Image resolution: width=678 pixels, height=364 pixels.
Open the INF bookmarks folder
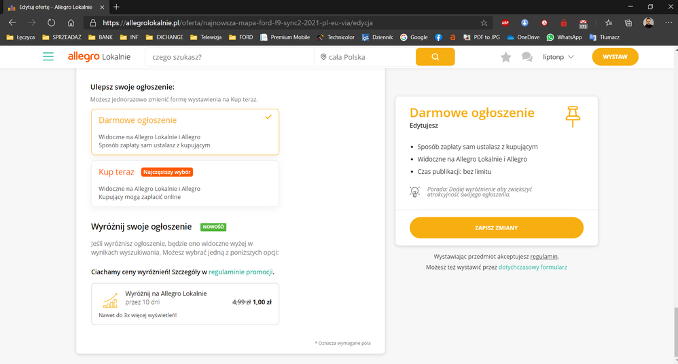coord(129,37)
